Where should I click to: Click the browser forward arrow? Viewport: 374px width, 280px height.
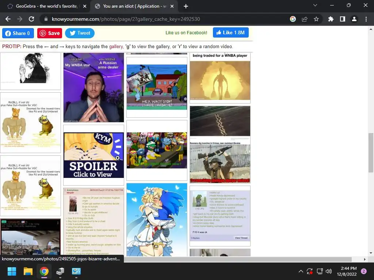coord(20,19)
